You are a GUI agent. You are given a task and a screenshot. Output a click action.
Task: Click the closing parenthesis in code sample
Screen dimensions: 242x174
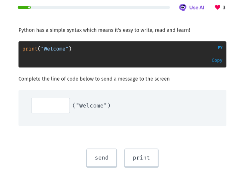(x=70, y=49)
